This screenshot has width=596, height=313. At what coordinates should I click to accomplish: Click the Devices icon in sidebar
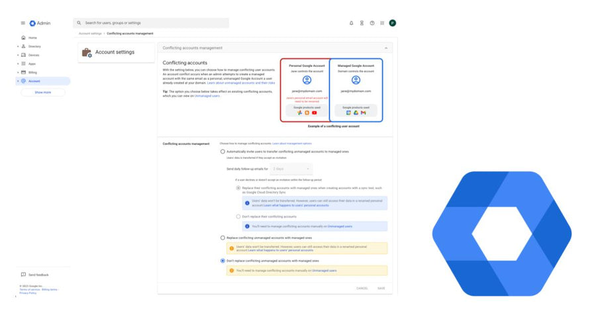(24, 55)
